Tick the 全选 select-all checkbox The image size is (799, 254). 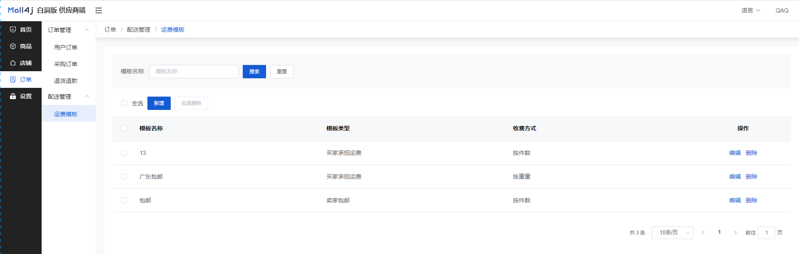click(124, 103)
